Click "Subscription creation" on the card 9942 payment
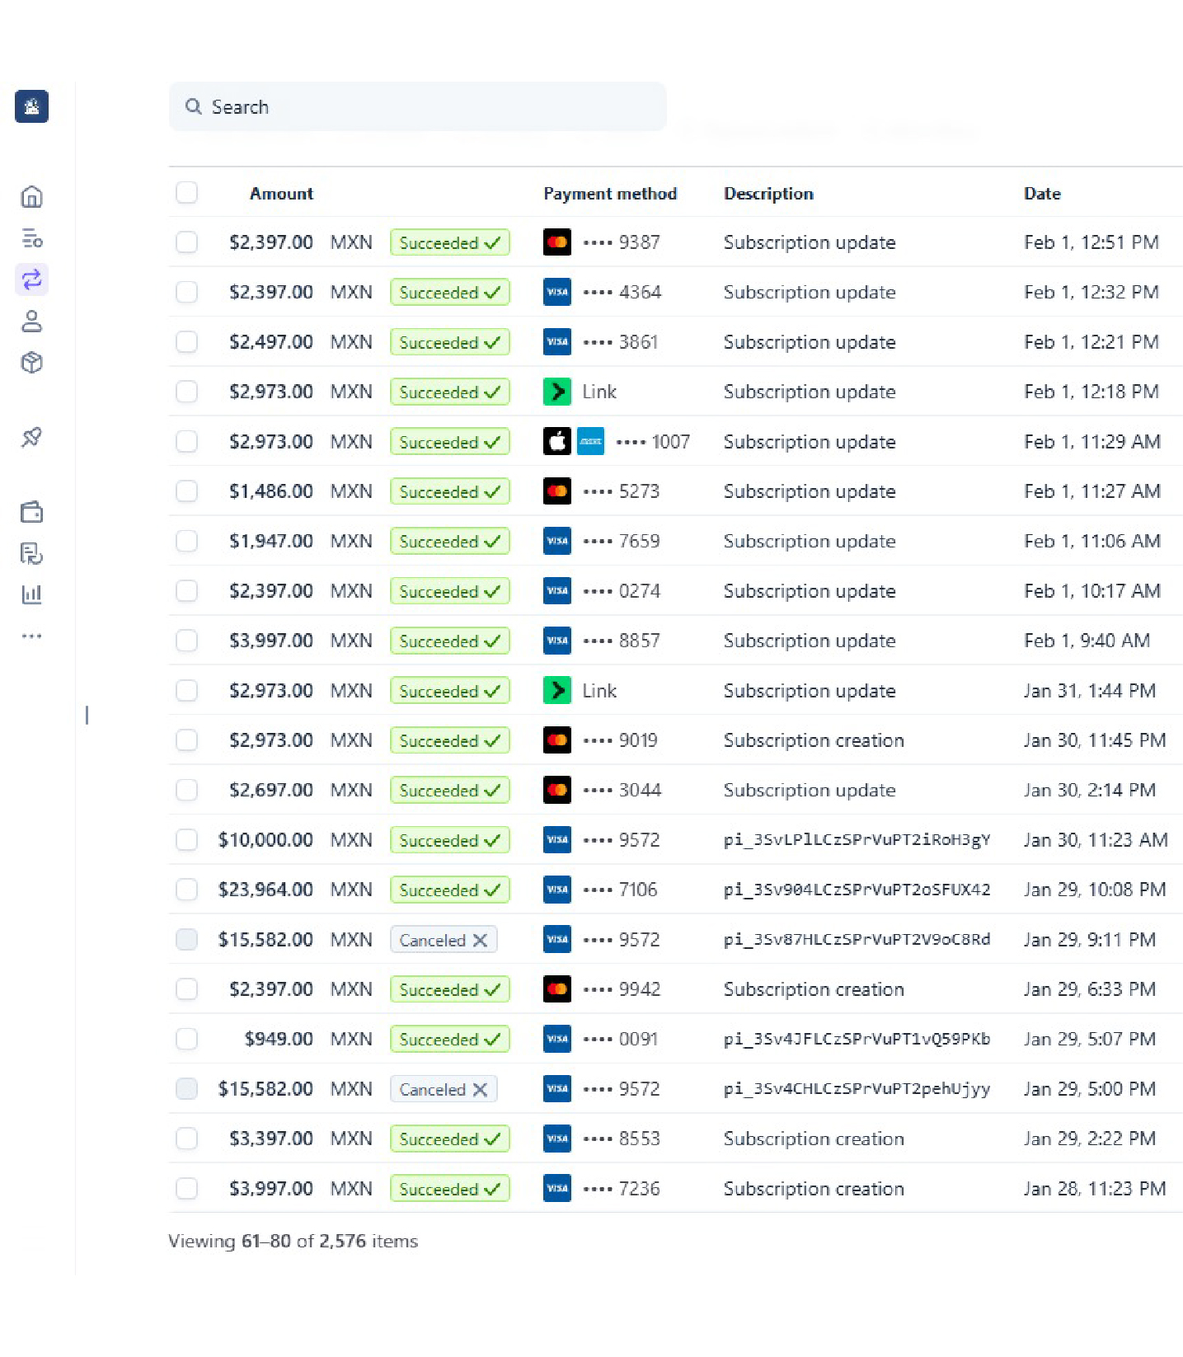 pos(814,989)
